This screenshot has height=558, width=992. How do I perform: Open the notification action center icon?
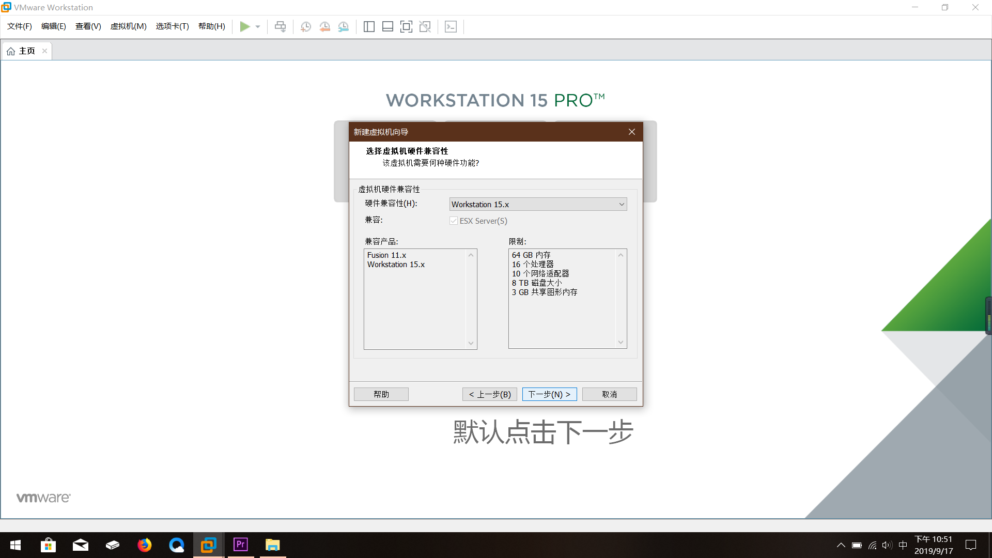click(971, 545)
